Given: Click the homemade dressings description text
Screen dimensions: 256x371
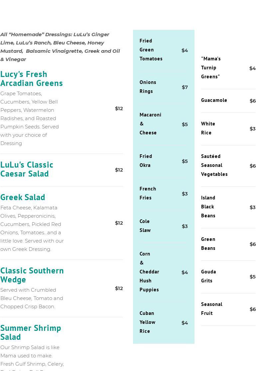Looking at the screenshot, I should (x=60, y=47).
